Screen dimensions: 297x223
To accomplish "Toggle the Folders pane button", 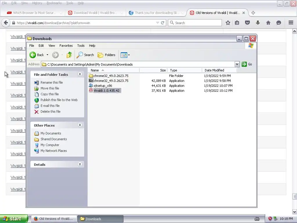I will pyautogui.click(x=106, y=55).
